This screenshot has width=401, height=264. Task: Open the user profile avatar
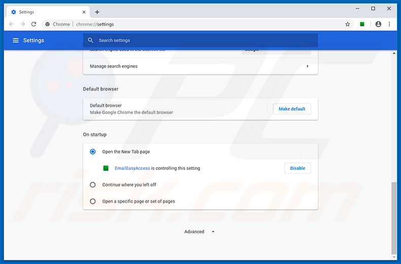coord(378,24)
